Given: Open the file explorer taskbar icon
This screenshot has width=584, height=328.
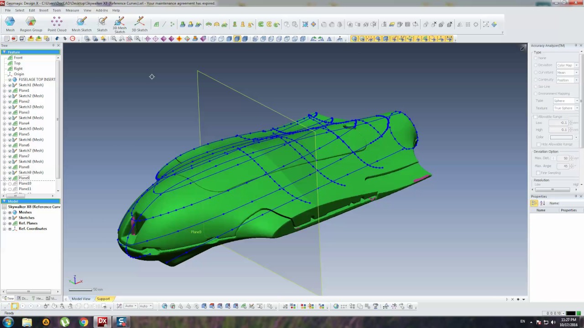Looking at the screenshot, I should coord(27,322).
